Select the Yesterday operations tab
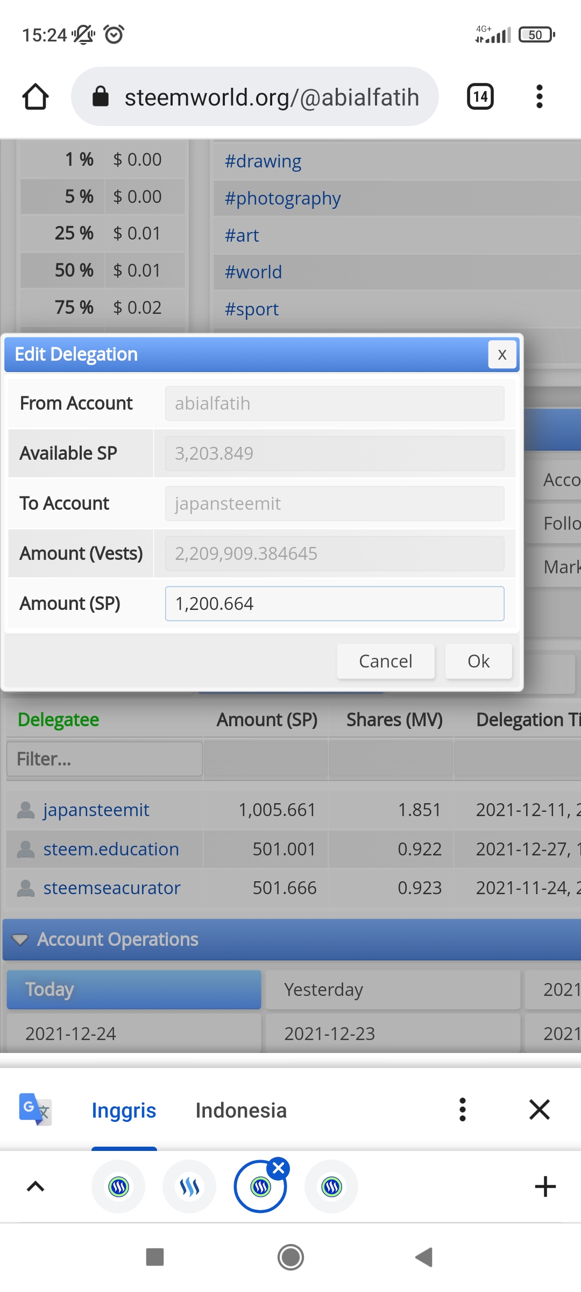 click(x=393, y=989)
